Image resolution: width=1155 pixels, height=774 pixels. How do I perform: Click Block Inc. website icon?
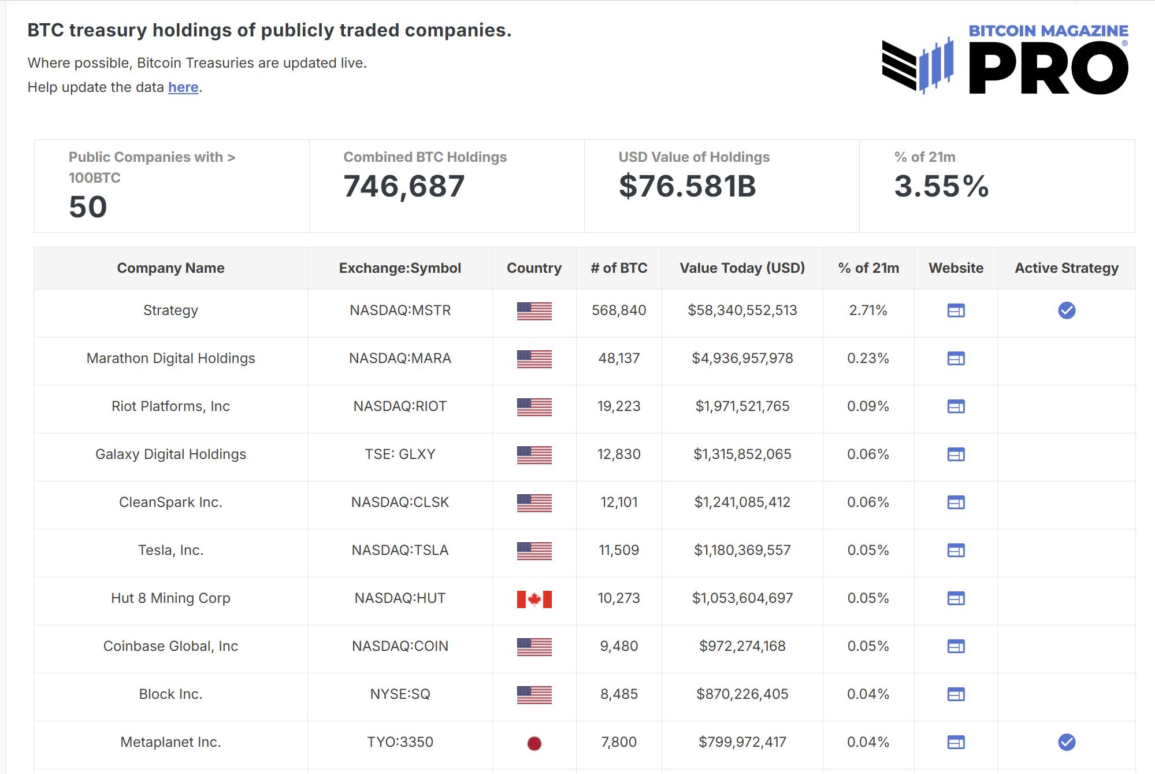coord(956,694)
